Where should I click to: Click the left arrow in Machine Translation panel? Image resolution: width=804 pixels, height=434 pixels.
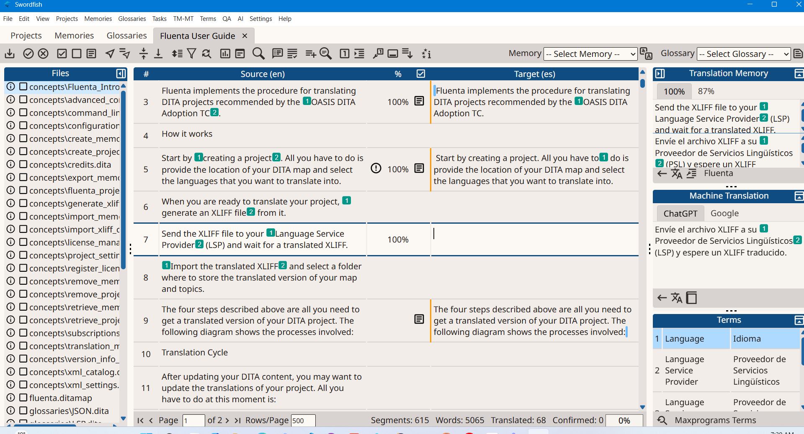[662, 298]
